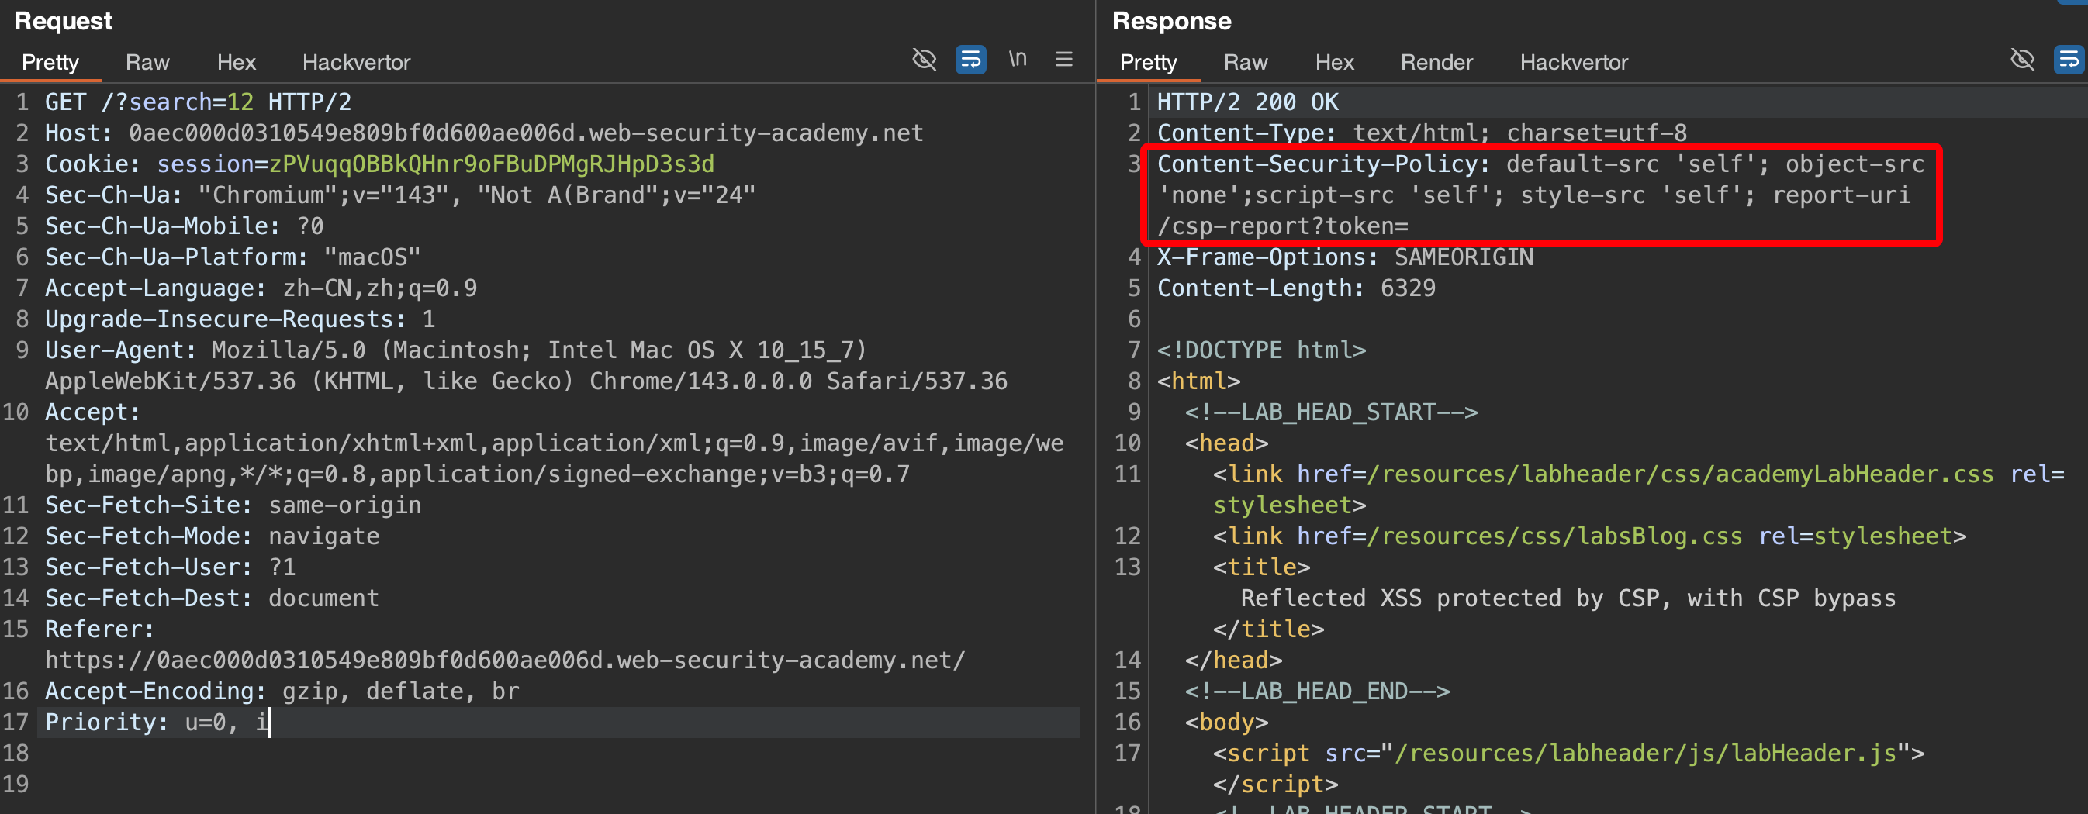Toggle hidden-items eye icon in Response panel
Image resolution: width=2088 pixels, height=814 pixels.
[x=2022, y=60]
